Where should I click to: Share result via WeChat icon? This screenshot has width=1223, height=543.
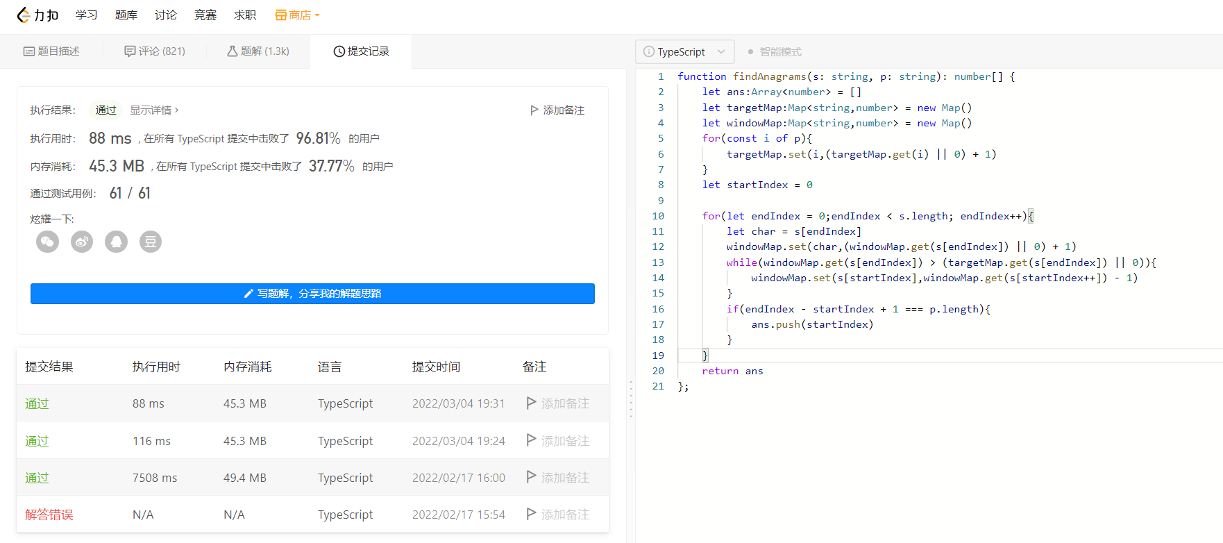(47, 242)
